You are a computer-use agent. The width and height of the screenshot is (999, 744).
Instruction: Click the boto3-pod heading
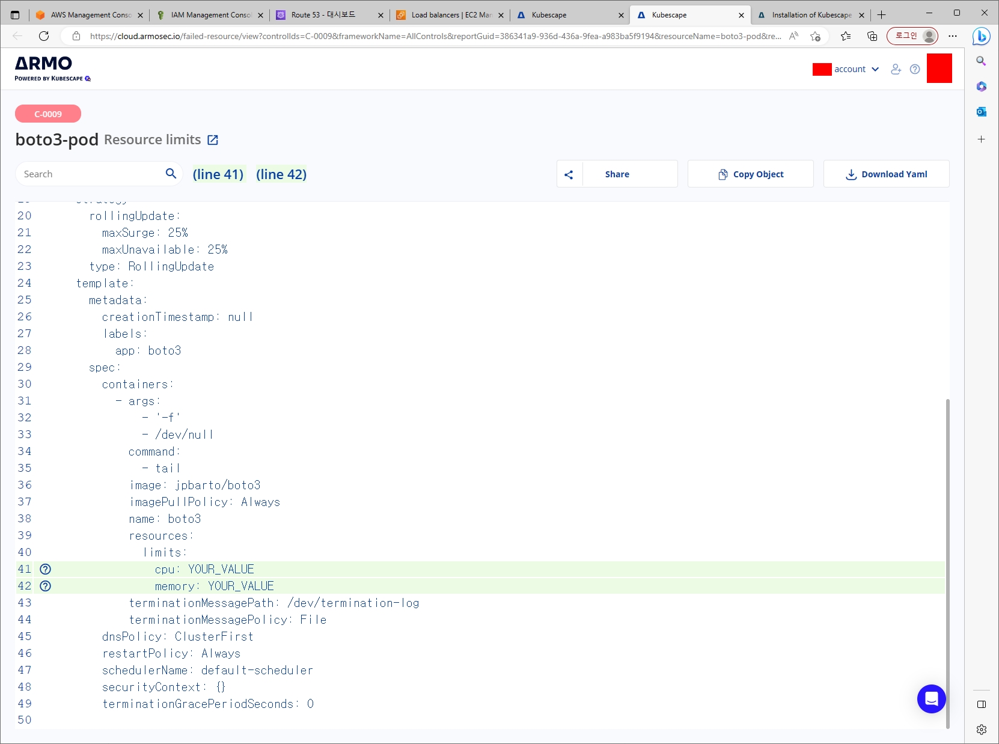tap(57, 139)
